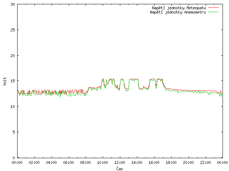Click the y-axis value 15

13,81
